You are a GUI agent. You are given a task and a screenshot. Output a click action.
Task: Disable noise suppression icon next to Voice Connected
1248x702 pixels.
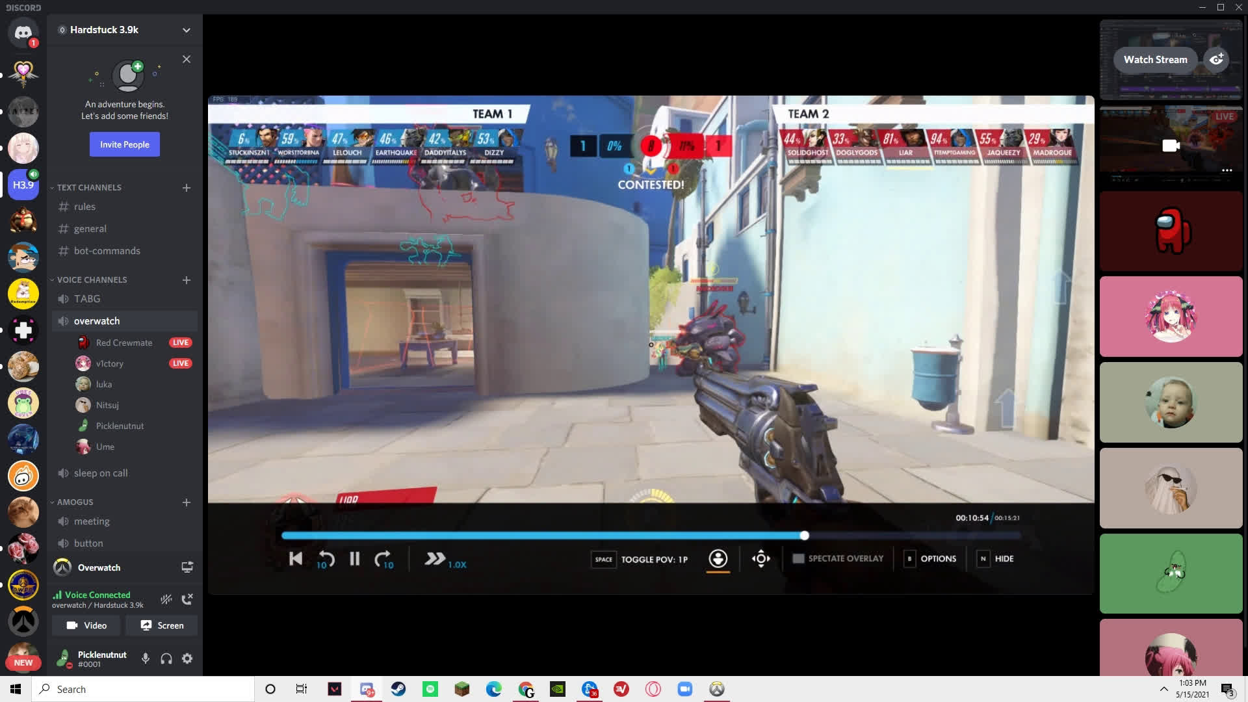[x=167, y=599]
